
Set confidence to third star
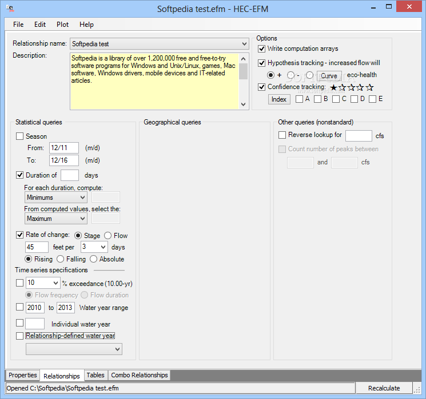[x=351, y=87]
